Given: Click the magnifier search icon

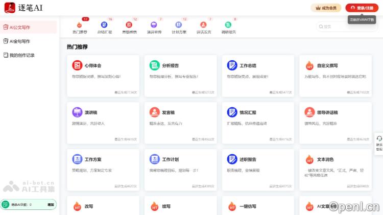Looking at the screenshot, I should (321, 27).
